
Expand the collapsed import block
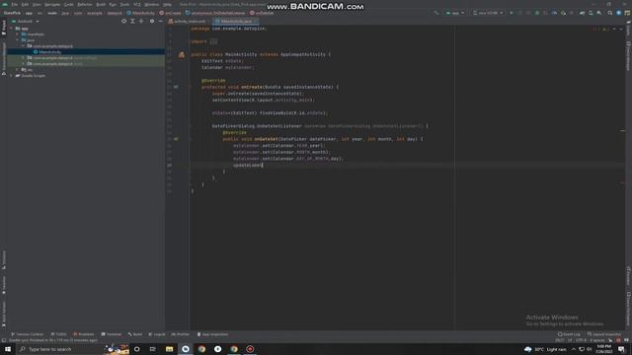click(213, 41)
